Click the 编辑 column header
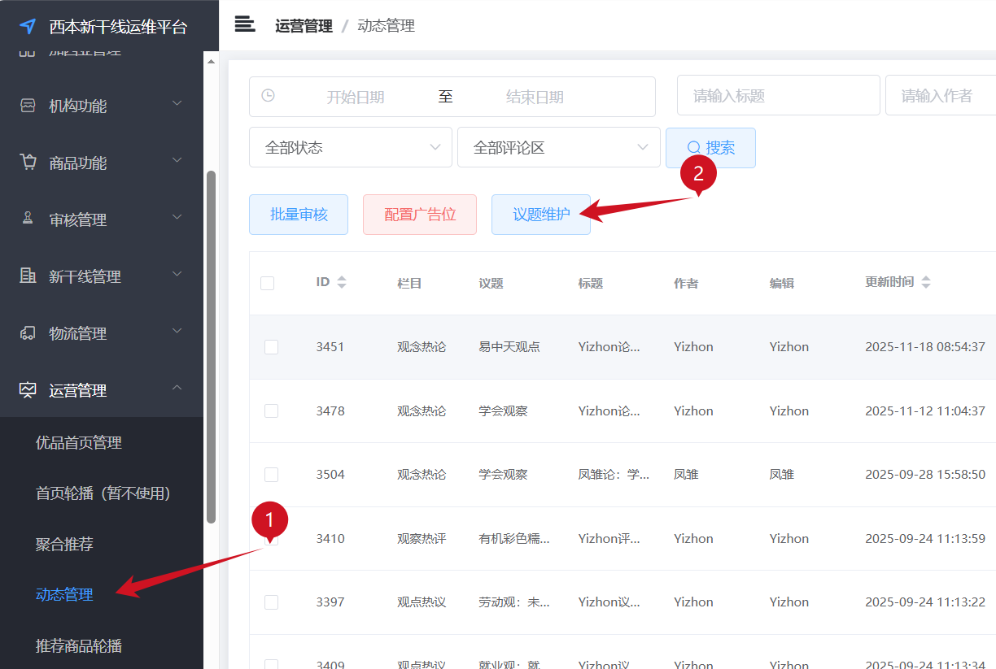 [782, 283]
